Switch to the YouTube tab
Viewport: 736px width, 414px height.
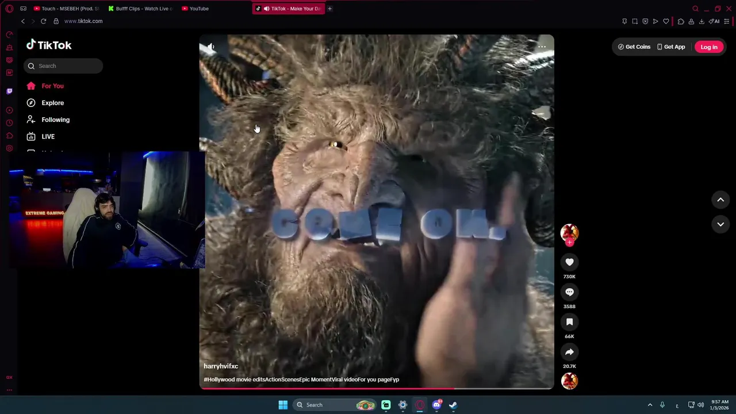pyautogui.click(x=195, y=9)
